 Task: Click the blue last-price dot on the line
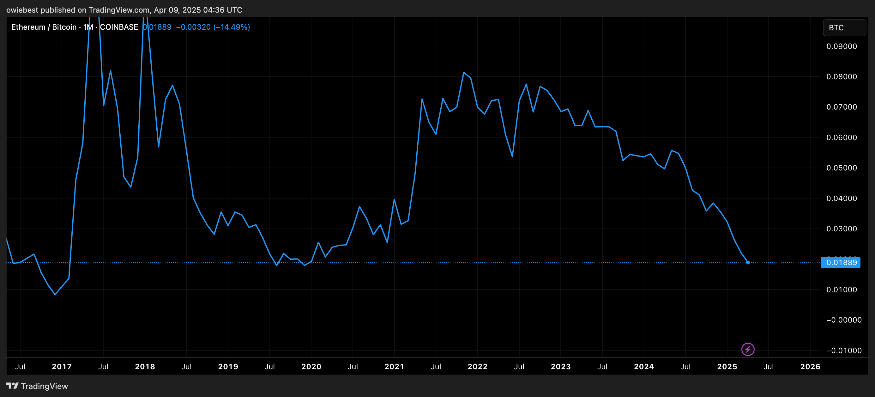[x=748, y=262]
